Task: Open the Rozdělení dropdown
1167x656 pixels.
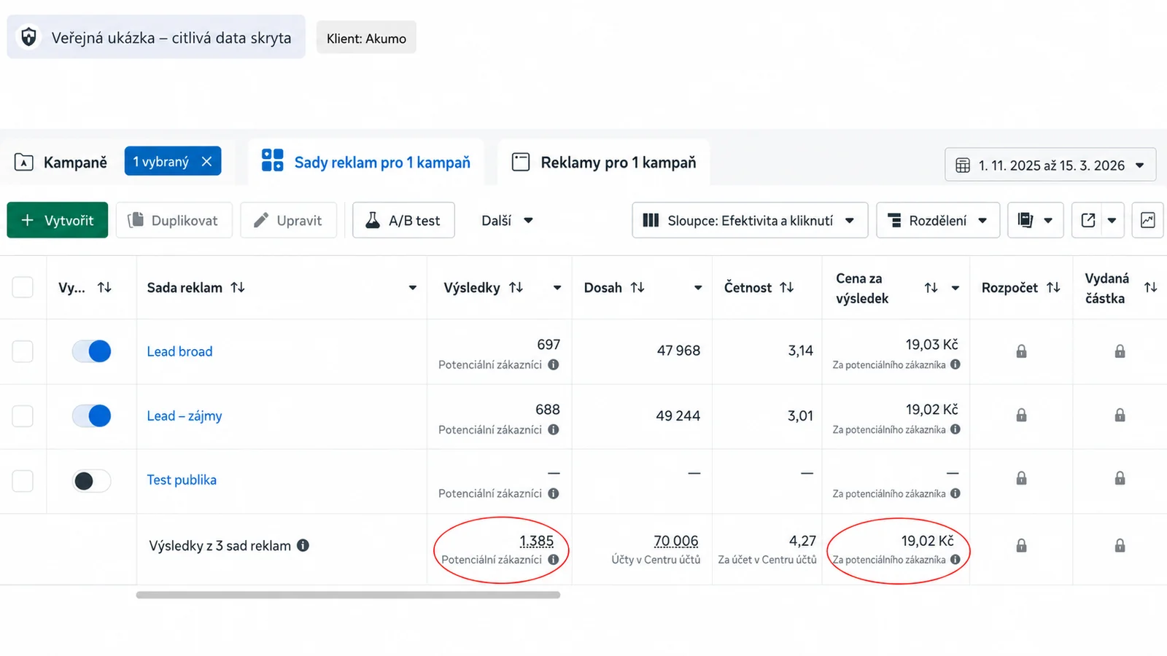Action: 937,220
